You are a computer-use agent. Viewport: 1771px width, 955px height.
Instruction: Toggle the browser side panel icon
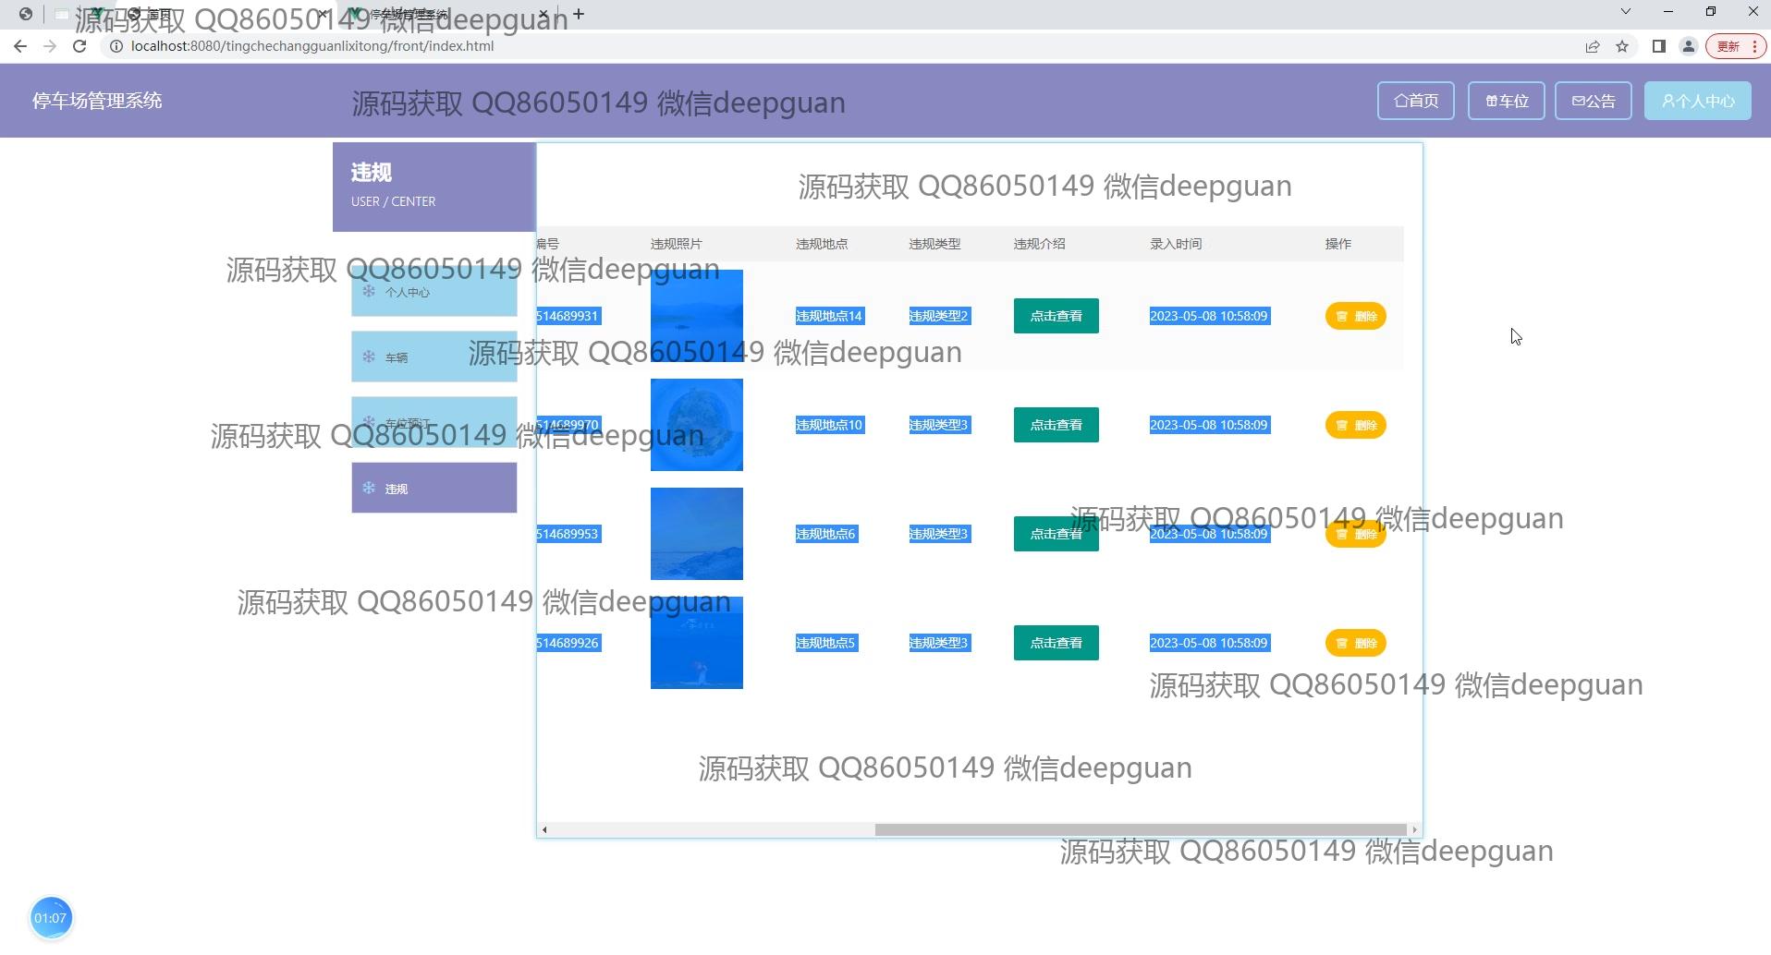pyautogui.click(x=1658, y=46)
